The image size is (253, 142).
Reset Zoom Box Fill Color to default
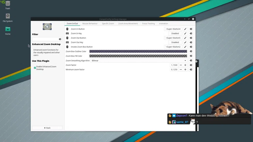pos(191,56)
